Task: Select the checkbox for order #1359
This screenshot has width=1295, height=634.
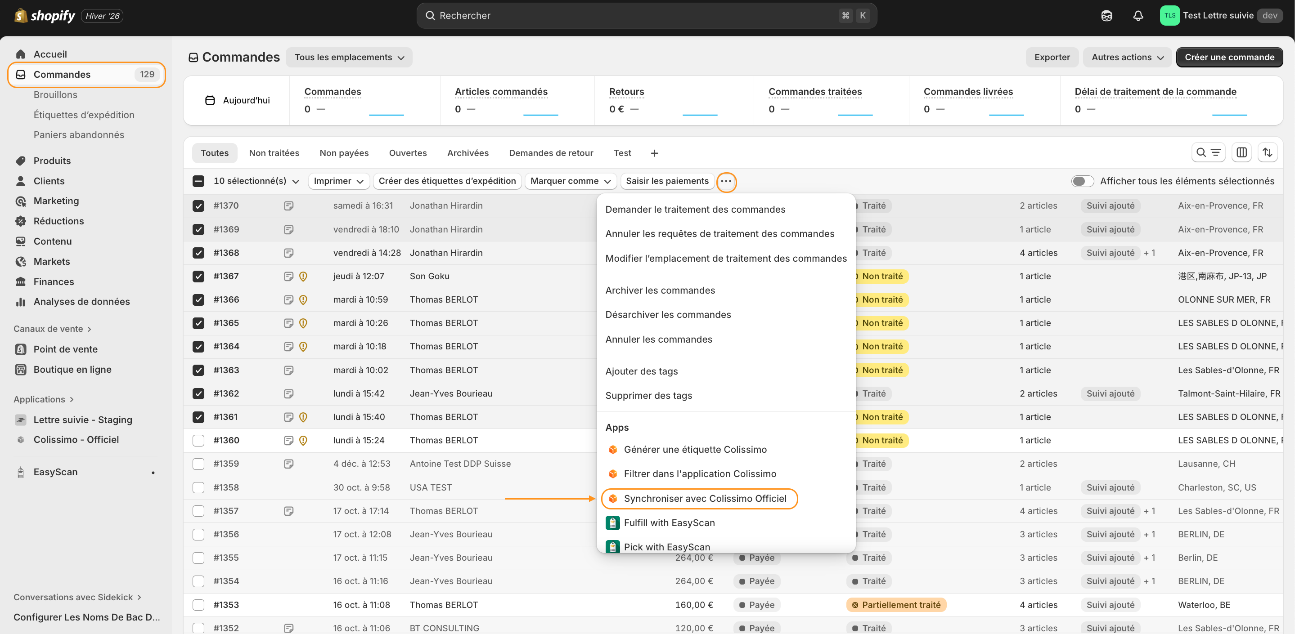Action: pos(198,464)
